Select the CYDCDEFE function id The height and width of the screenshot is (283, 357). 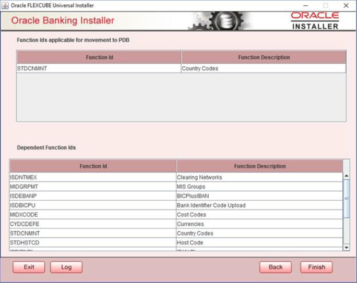click(93, 224)
